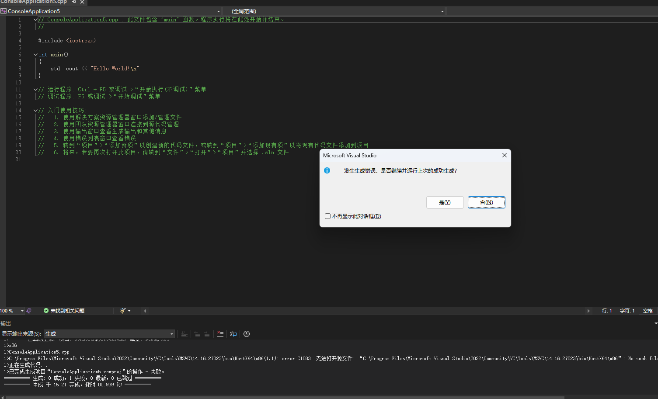Screen dimensions: 658x399
Task: Click the 1>正在生成代码... output line
Action: (25, 365)
